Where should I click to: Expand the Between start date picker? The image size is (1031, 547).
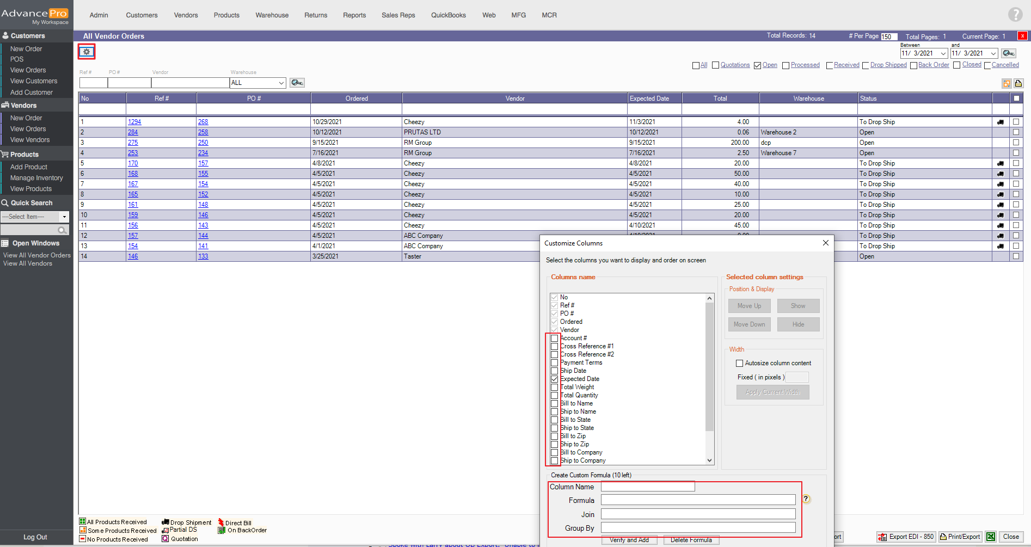tap(943, 53)
